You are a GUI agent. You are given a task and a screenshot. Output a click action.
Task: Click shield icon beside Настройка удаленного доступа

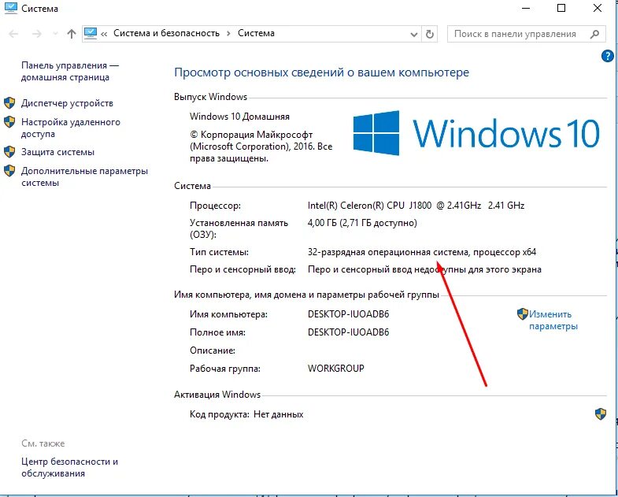(9, 122)
